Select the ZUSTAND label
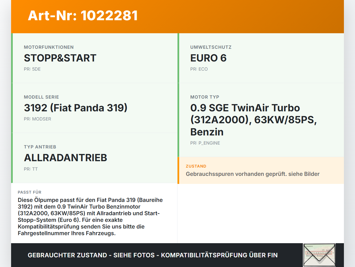This screenshot has width=355, height=267. 196,166
